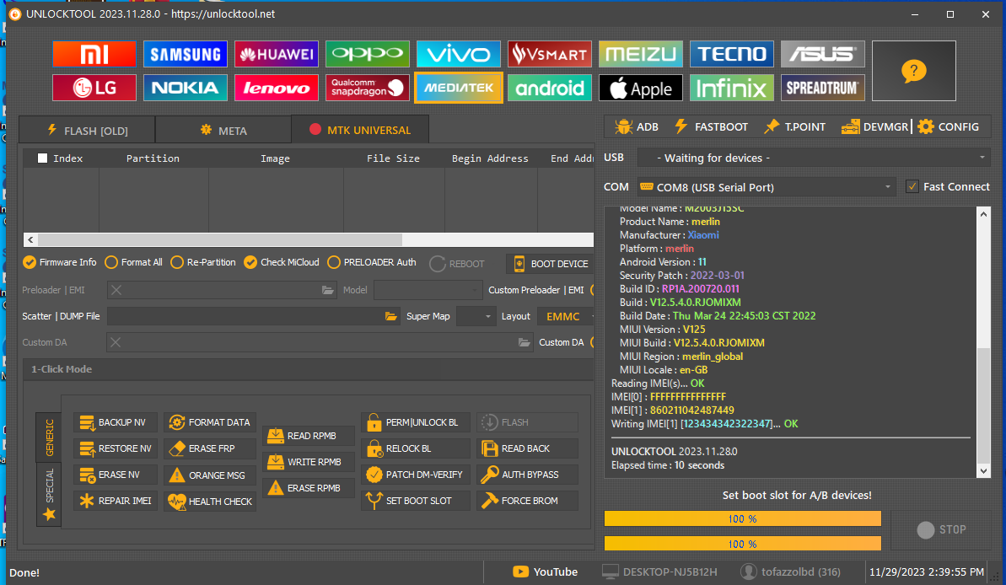Screen dimensions: 1006x585
Task: Switch to the FLASH [OLD] tab
Action: click(x=87, y=130)
